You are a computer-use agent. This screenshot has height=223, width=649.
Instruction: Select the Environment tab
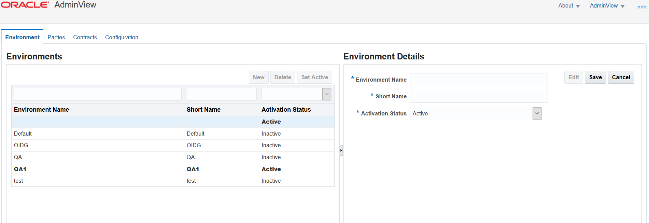coord(23,37)
